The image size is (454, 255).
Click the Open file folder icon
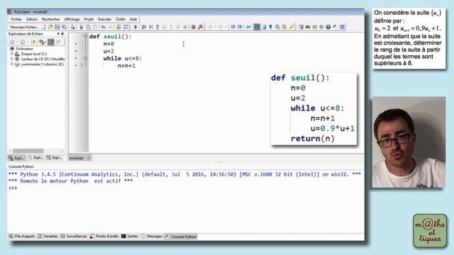(50, 27)
